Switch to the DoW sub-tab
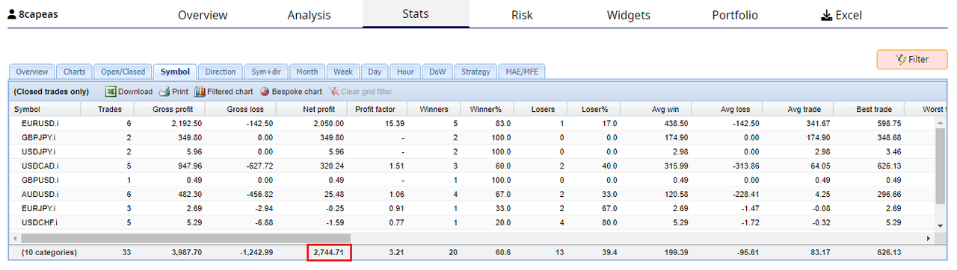 tap(437, 72)
